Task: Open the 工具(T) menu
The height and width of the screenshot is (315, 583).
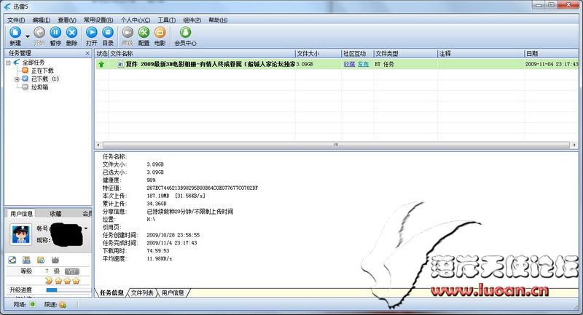Action: (x=167, y=20)
